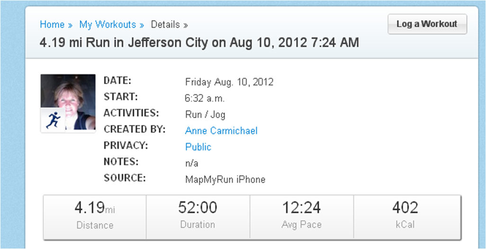This screenshot has height=249, width=486.
Task: Click the Run / Jog activity value
Action: [x=205, y=114]
